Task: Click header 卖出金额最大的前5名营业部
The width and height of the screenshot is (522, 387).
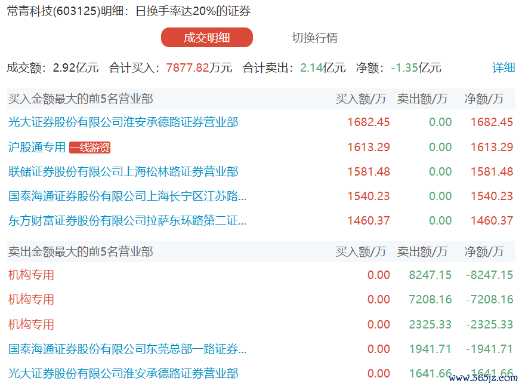Action: [81, 251]
